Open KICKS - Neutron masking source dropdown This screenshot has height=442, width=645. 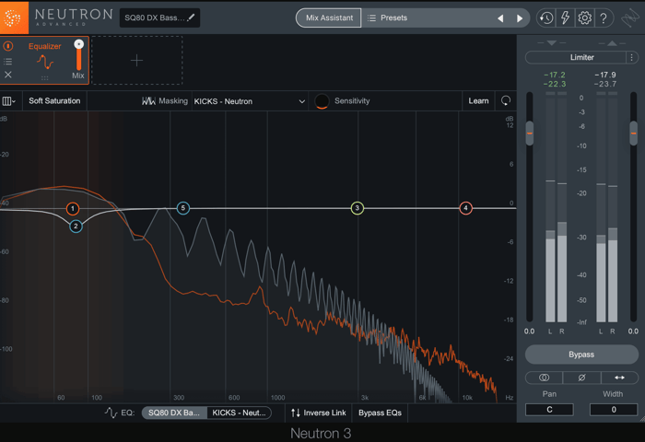tap(250, 101)
